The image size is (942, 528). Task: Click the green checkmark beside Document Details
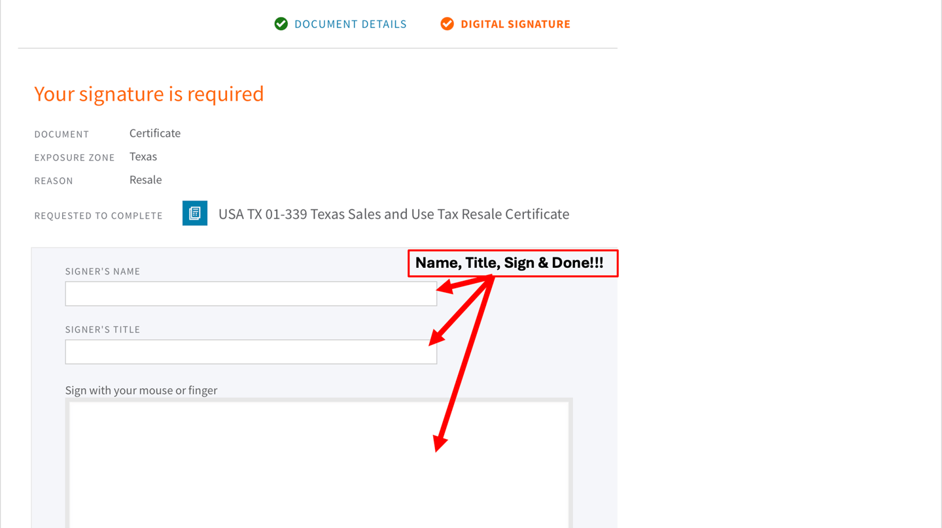(x=281, y=24)
